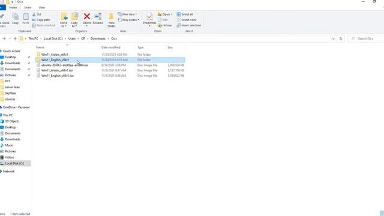Click Network in the navigation pane
The image size is (384, 216).
(x=8, y=172)
